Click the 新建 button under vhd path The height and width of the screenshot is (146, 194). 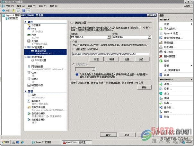pos(96,59)
